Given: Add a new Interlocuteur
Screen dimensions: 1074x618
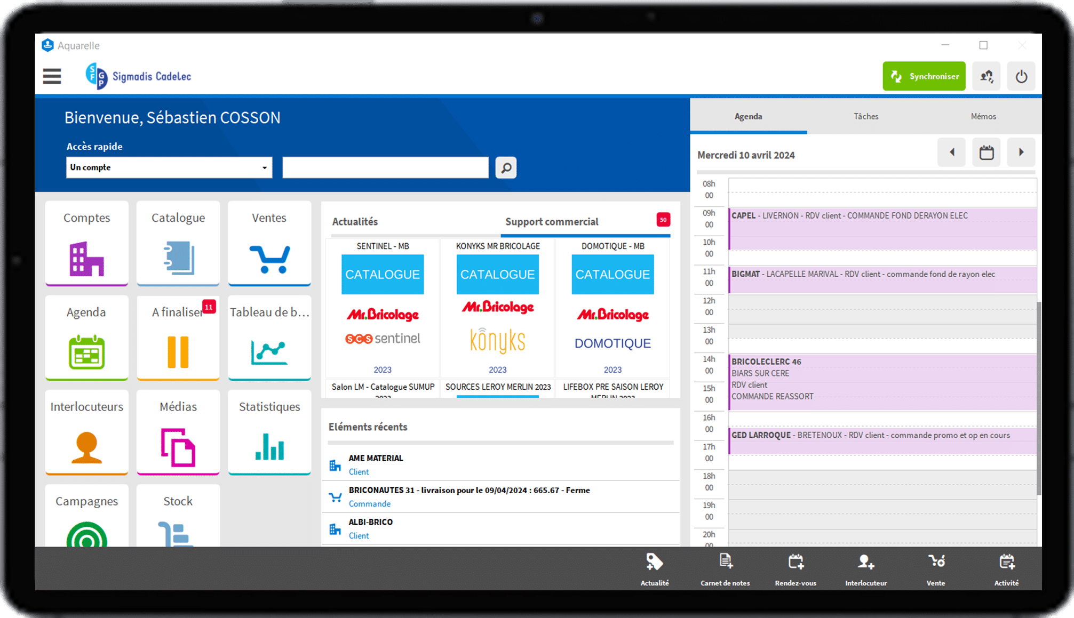Looking at the screenshot, I should point(866,569).
